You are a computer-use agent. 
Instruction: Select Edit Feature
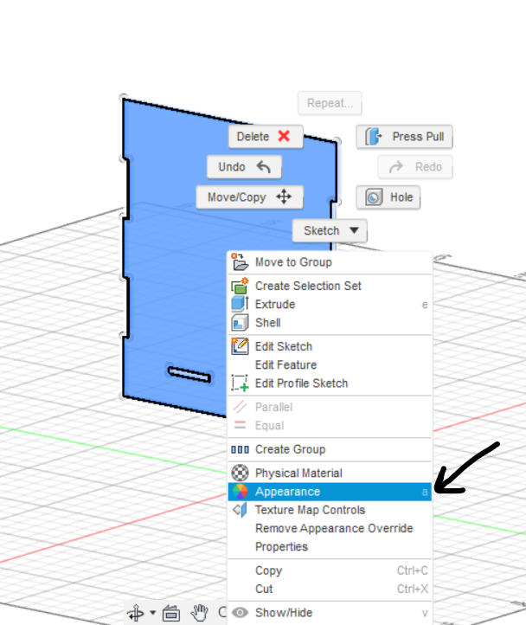coord(330,364)
